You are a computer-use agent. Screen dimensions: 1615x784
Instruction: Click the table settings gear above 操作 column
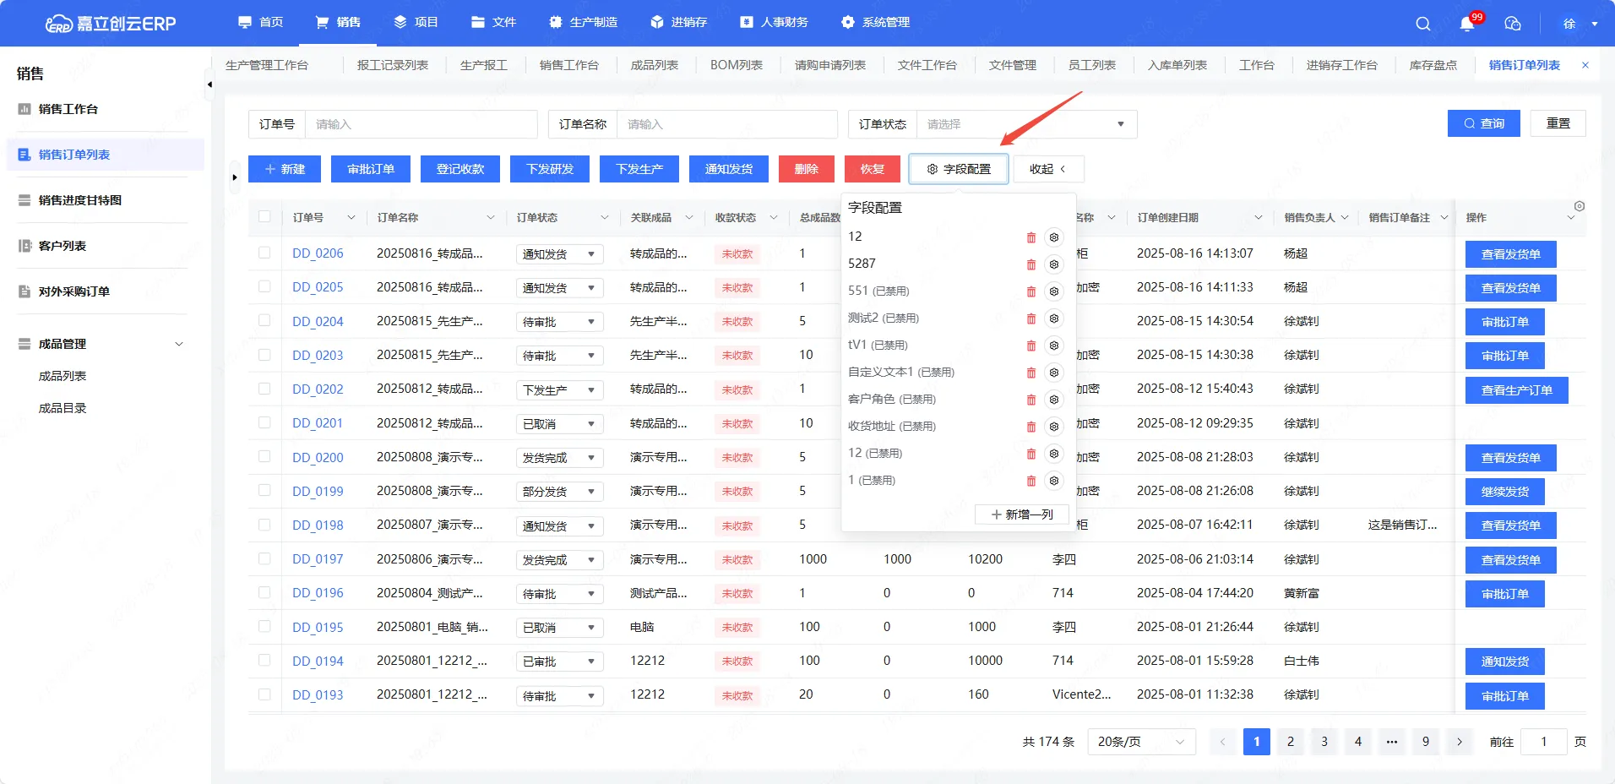[1579, 206]
